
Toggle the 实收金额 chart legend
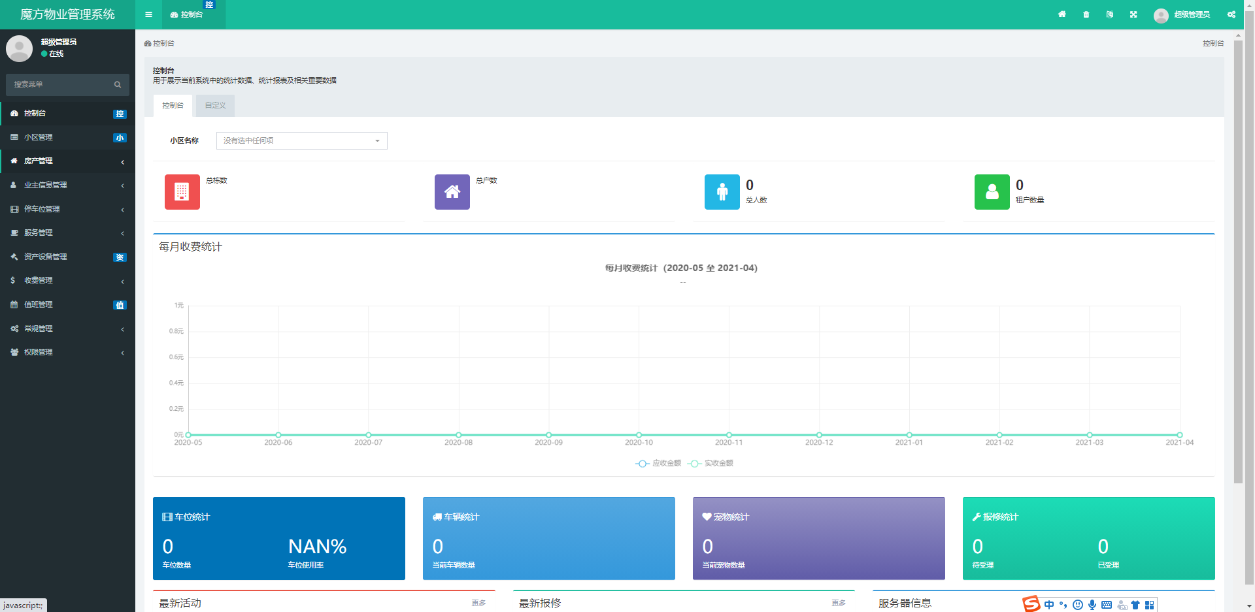click(x=711, y=463)
